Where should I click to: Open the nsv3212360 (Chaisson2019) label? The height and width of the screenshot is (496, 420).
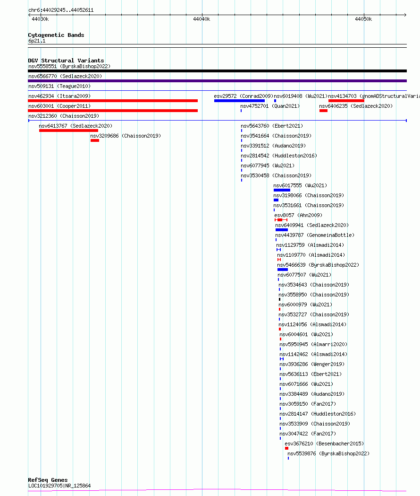point(64,116)
